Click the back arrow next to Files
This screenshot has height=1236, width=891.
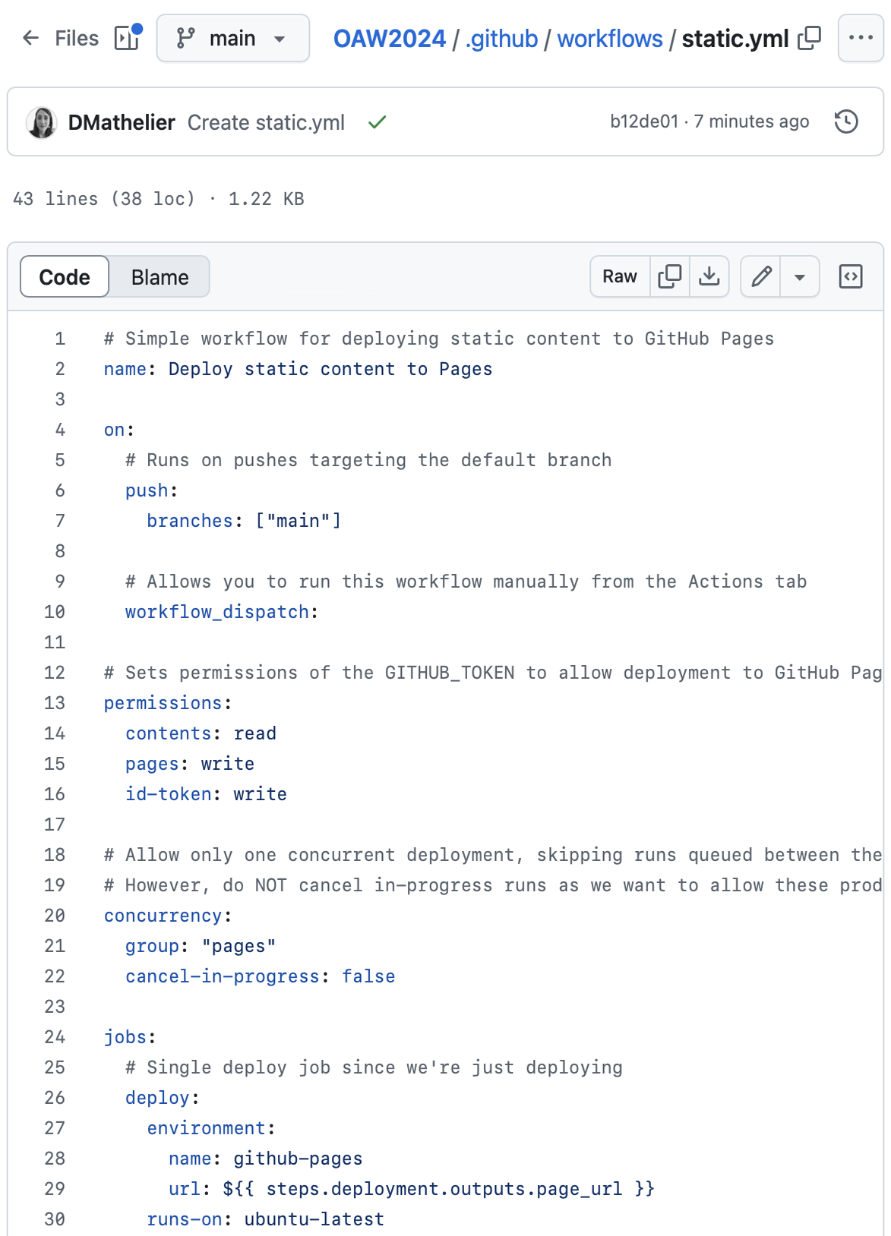click(x=30, y=38)
